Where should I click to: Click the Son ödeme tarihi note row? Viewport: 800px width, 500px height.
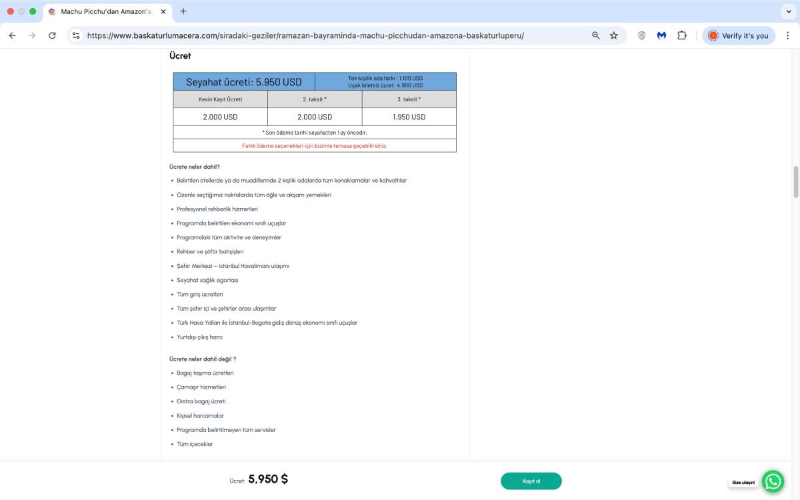(x=315, y=132)
